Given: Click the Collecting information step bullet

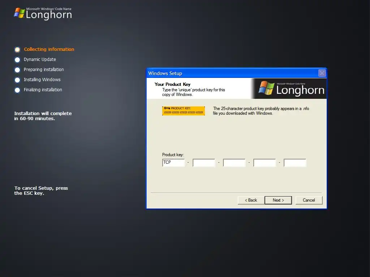Looking at the screenshot, I should (17, 49).
